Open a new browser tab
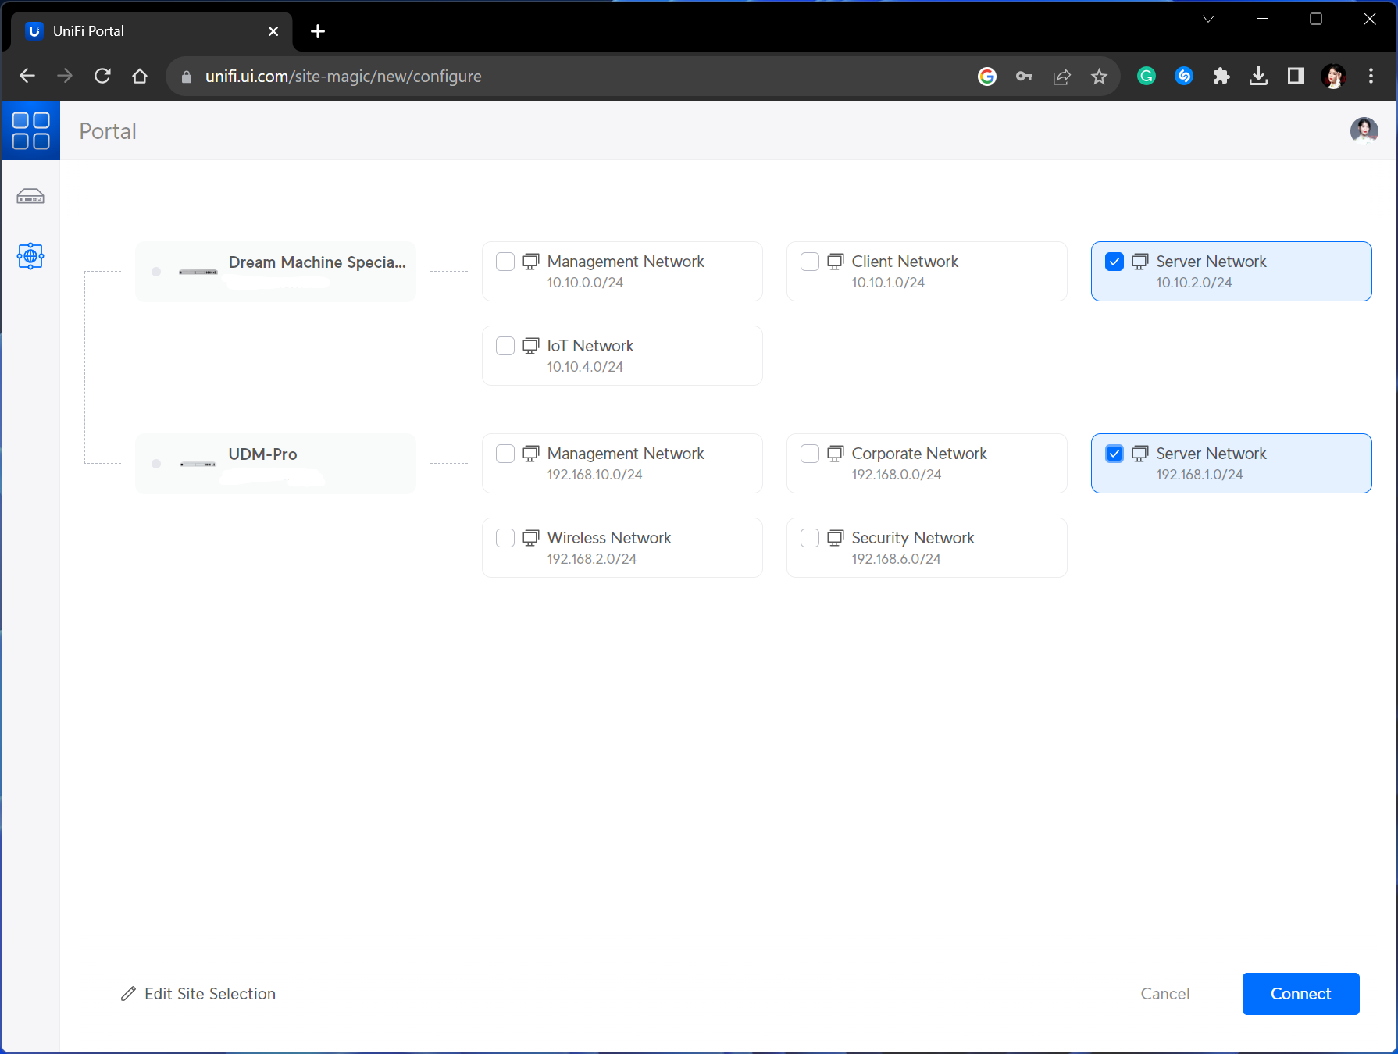The width and height of the screenshot is (1398, 1054). 318,31
